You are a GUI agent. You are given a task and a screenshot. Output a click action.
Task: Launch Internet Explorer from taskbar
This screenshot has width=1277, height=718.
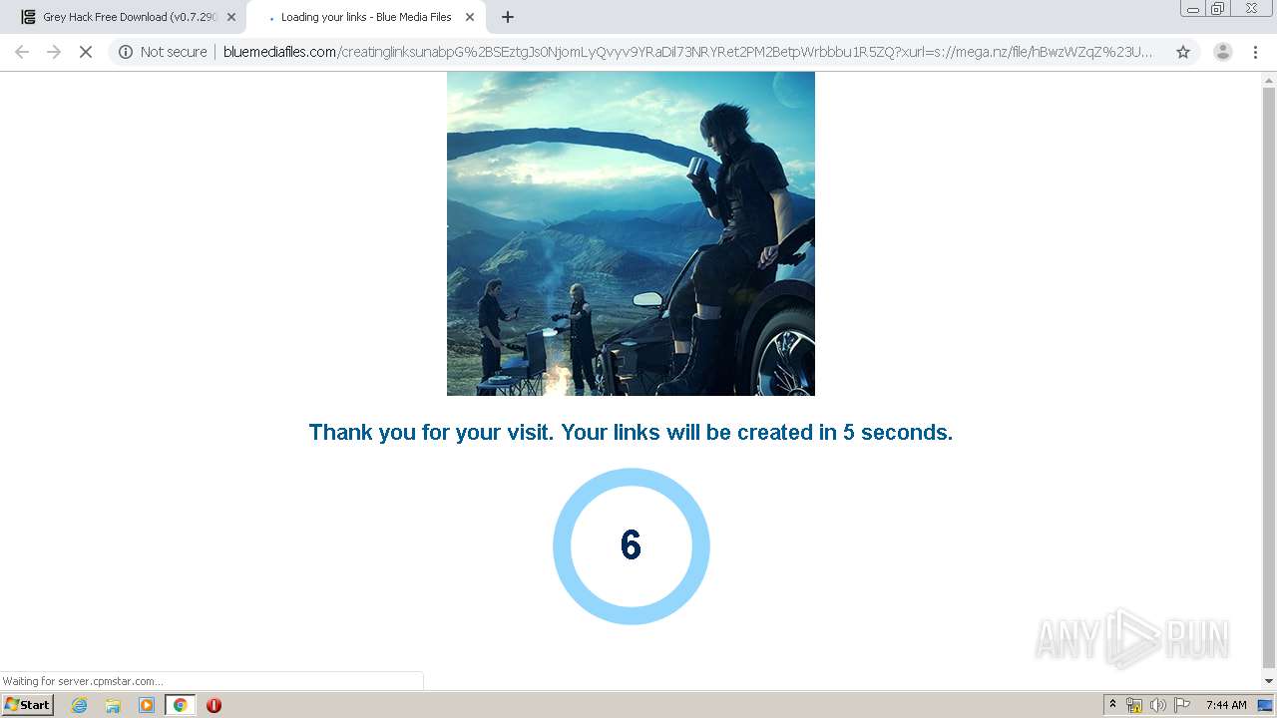click(80, 705)
